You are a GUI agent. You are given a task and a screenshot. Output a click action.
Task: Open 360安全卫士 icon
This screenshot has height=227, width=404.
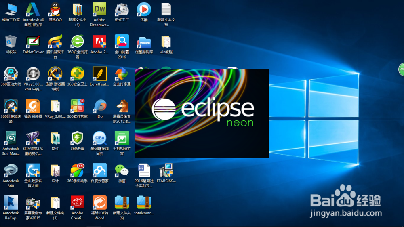pos(77,74)
